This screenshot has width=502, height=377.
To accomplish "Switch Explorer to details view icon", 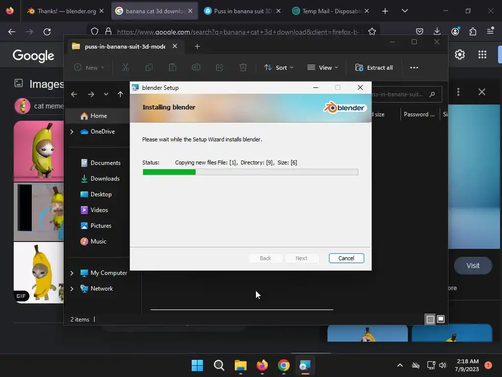I will point(430,319).
